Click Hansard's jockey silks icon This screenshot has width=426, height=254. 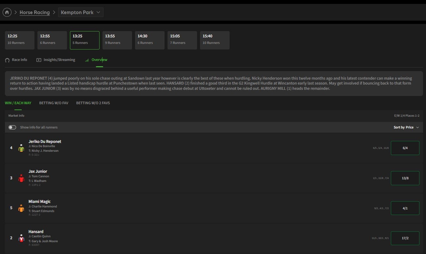click(21, 238)
